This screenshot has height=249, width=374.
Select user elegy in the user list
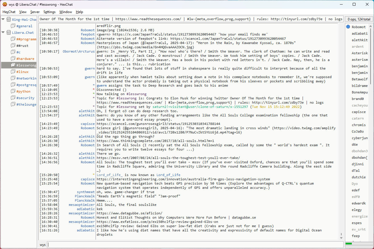[x=357, y=210]
